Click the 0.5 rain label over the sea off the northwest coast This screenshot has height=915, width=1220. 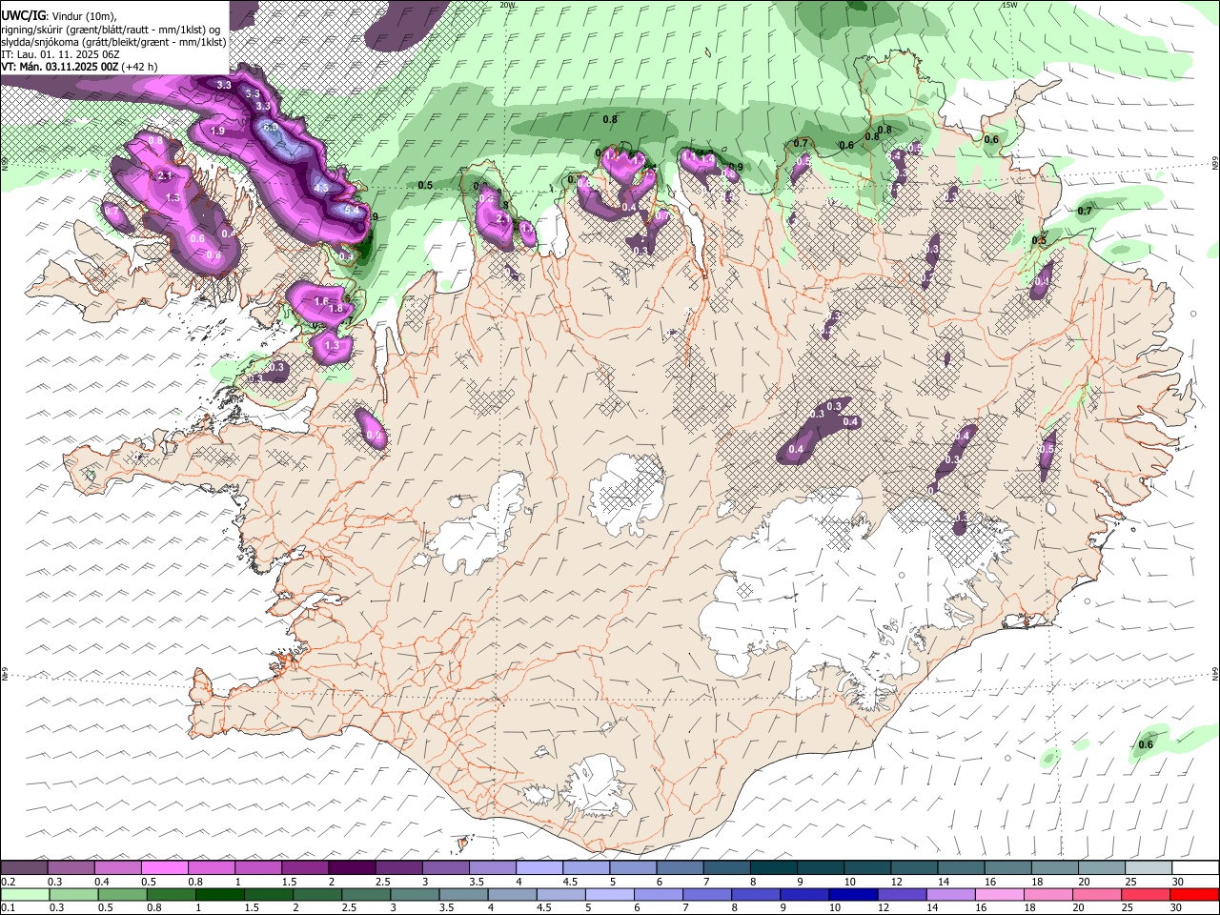(x=425, y=185)
